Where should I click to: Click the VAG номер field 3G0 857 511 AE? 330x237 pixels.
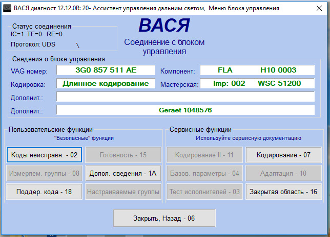tap(106, 70)
